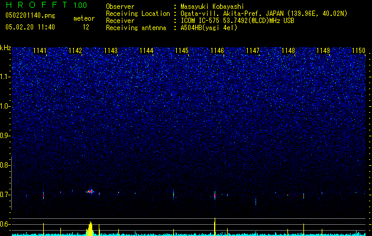Click the 0.6 kHz axis label
The height and width of the screenshot is (236, 372).
(5, 224)
